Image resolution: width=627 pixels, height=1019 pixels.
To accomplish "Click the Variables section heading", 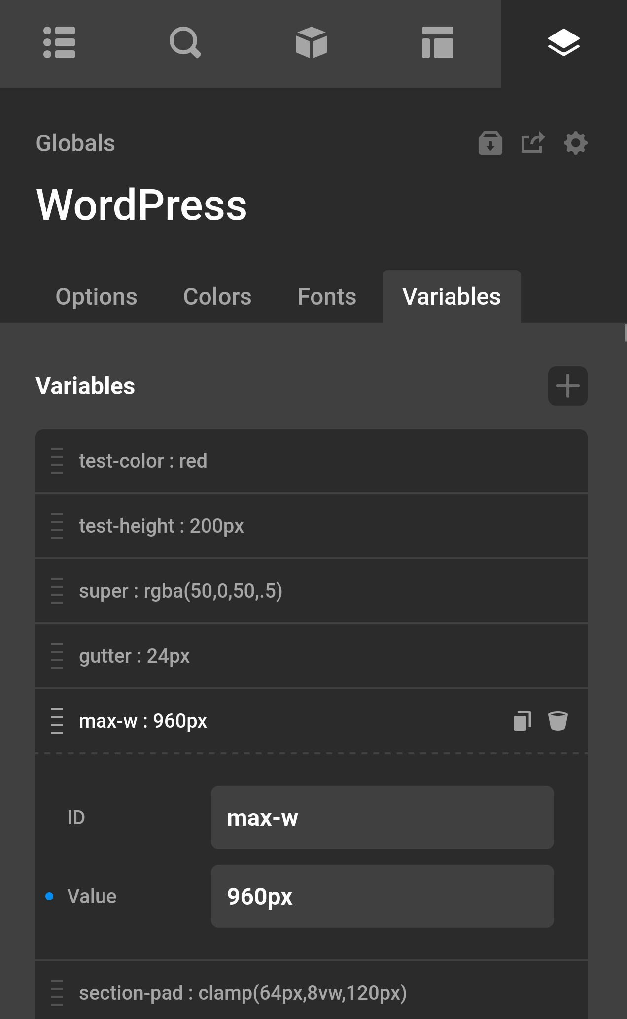I will click(x=85, y=386).
